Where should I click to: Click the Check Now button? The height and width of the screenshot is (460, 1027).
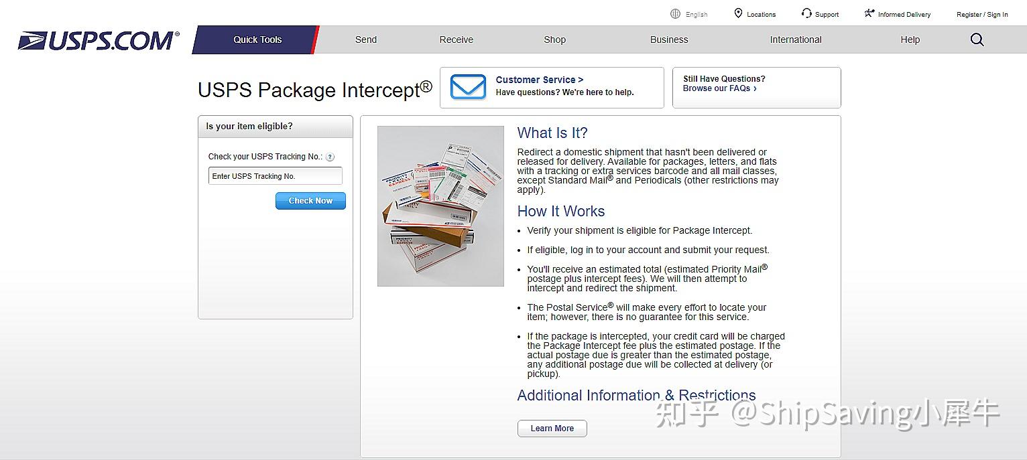pos(310,201)
